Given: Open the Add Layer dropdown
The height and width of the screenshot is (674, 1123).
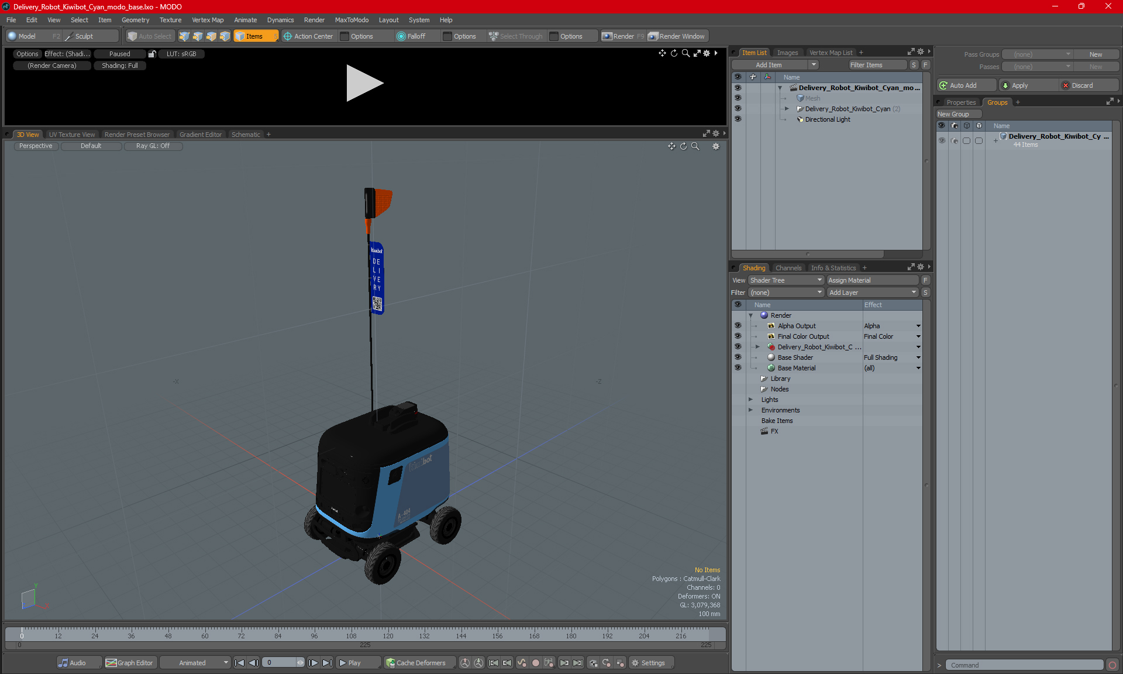Looking at the screenshot, I should [x=872, y=293].
